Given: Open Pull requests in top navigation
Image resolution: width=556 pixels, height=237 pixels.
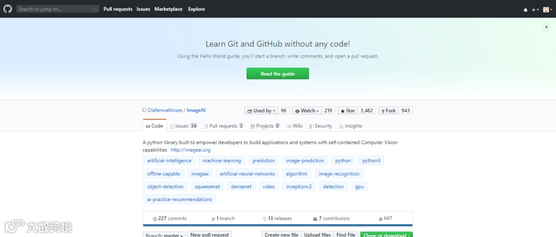Looking at the screenshot, I should point(118,9).
